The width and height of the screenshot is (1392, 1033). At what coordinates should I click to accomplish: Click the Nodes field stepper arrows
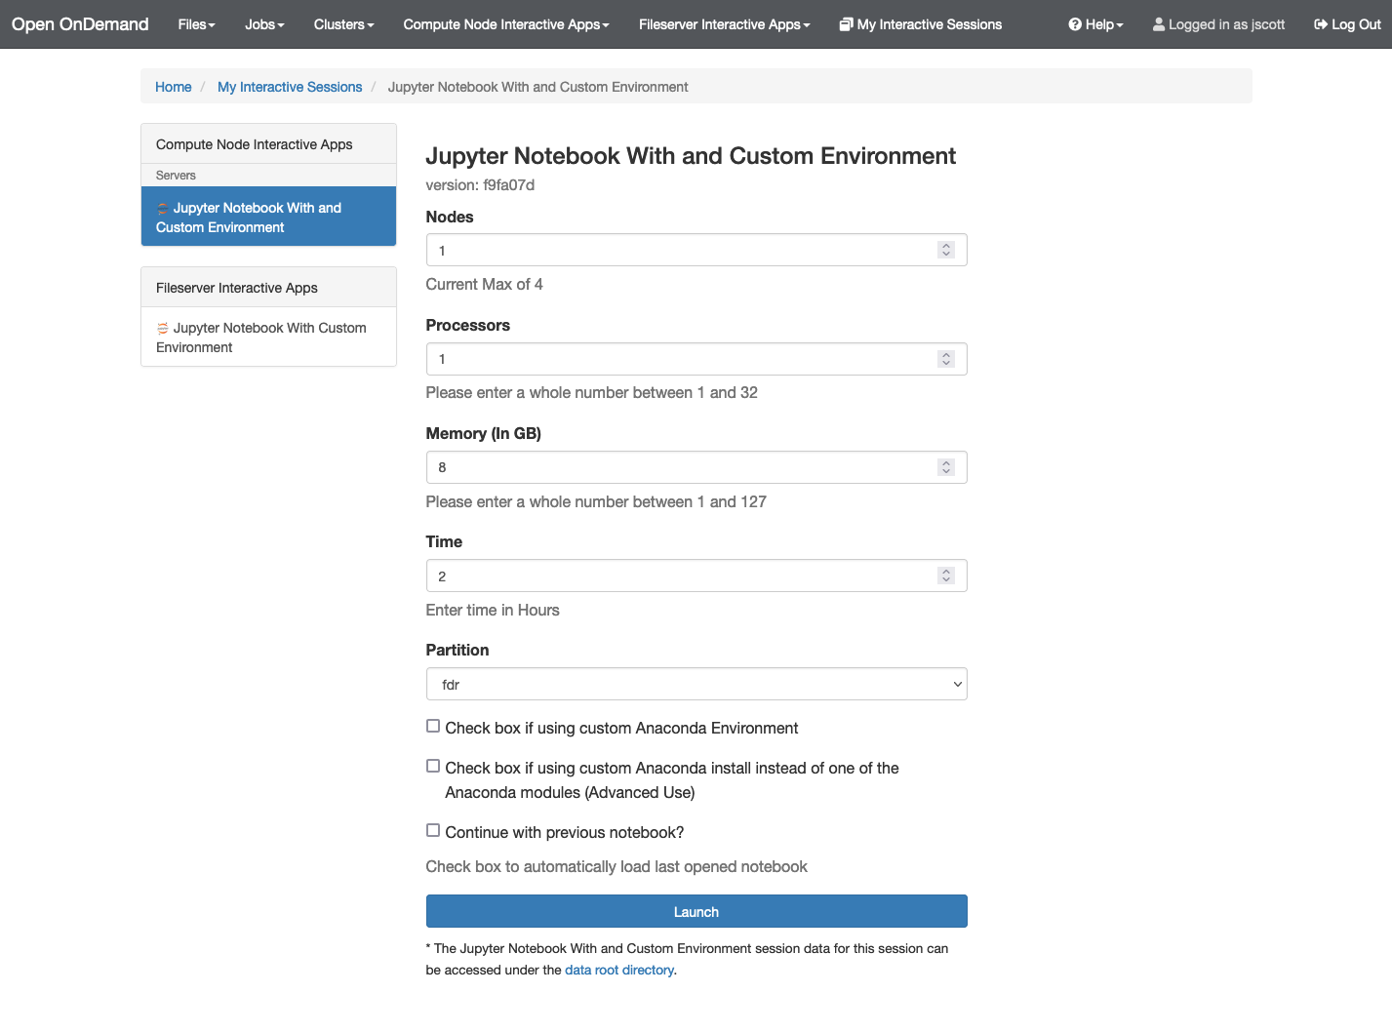[946, 251]
